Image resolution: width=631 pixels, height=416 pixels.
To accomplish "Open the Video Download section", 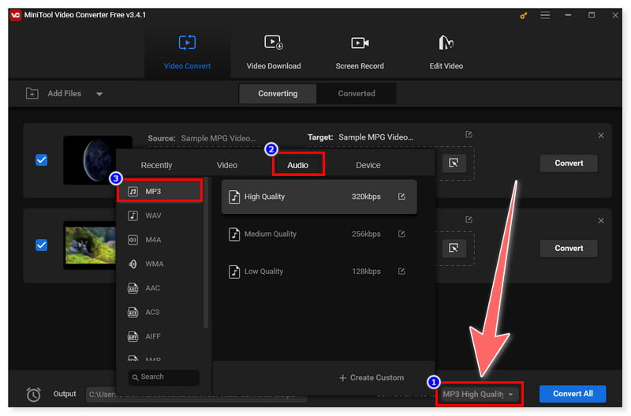I will click(273, 51).
